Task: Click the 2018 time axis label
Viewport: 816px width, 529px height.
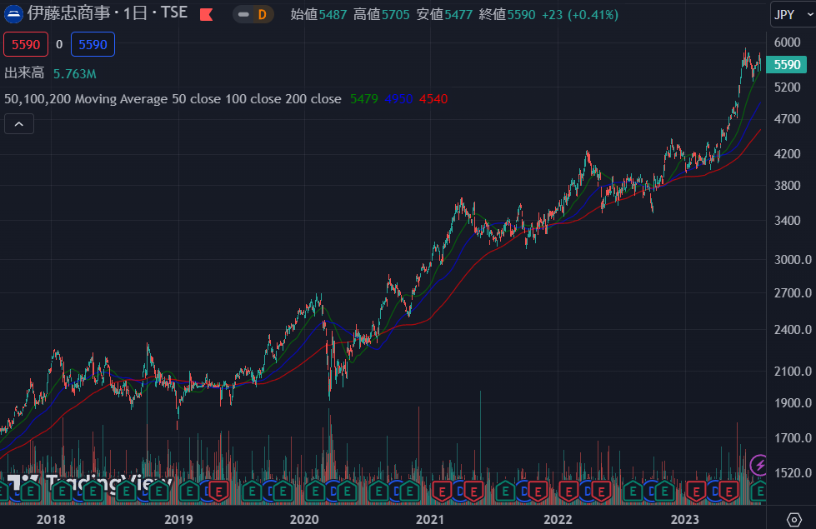Action: pos(51,519)
